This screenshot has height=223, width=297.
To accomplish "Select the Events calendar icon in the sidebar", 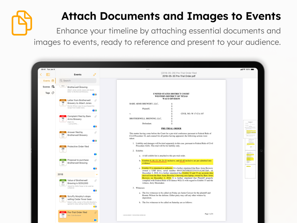I will 53,81.
